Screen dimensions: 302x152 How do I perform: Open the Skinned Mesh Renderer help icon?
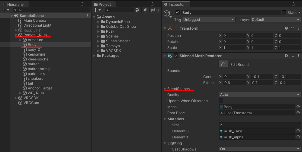point(286,56)
